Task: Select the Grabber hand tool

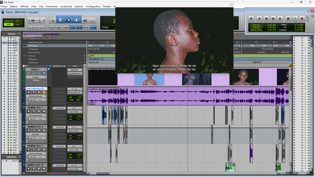Action: point(76,20)
